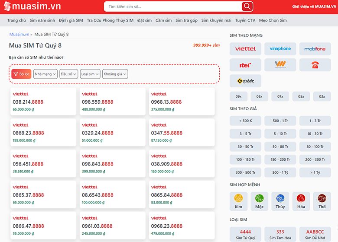Screen dimensions: 338x242
Task: Open the Đầu số dropdown
Action: (68, 74)
